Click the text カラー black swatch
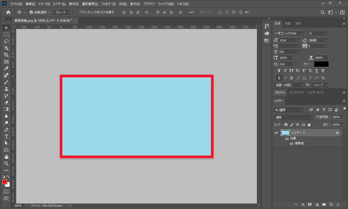 tap(321, 64)
